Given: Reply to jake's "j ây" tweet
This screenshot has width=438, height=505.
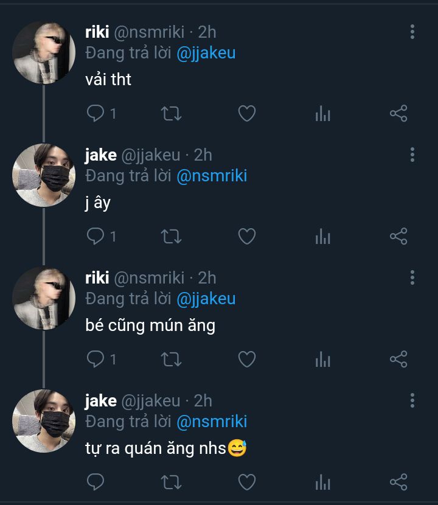Looking at the screenshot, I should (95, 236).
